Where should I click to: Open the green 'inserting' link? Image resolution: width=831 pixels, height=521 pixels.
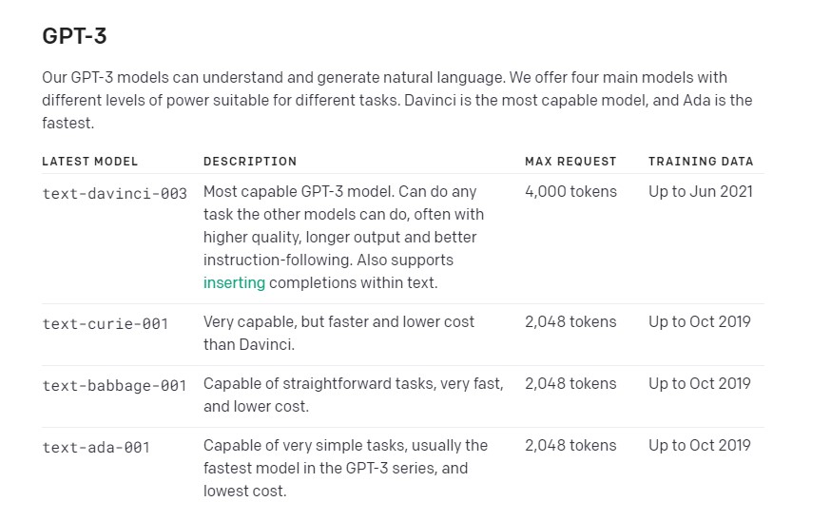234,283
